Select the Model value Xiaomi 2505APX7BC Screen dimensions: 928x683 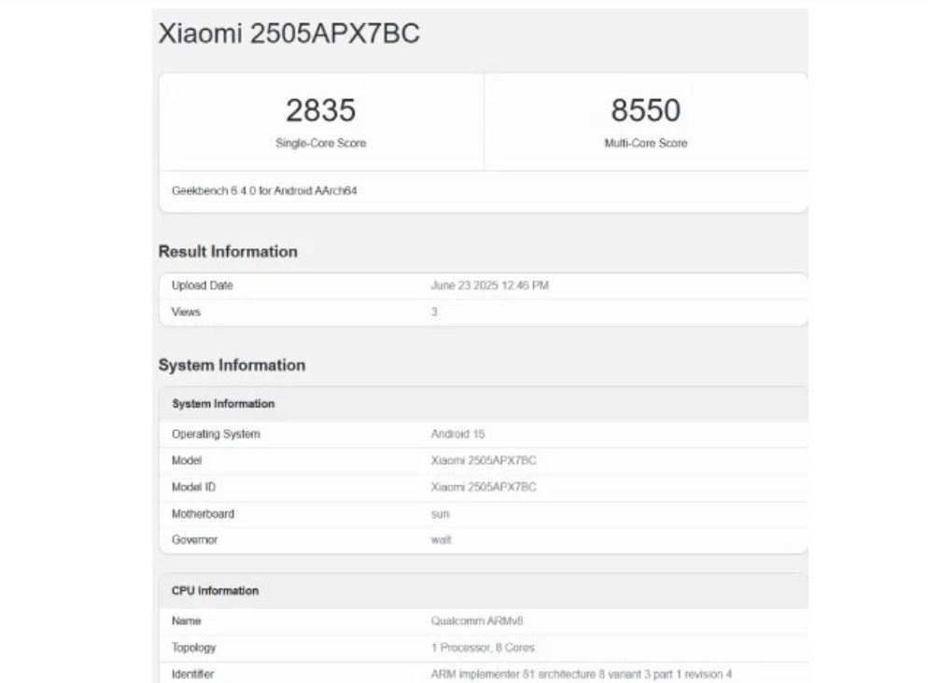tap(484, 461)
